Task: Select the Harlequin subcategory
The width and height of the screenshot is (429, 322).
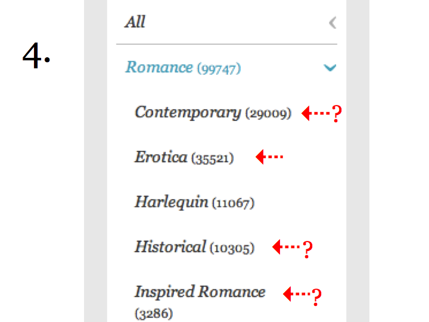Action: [x=194, y=202]
